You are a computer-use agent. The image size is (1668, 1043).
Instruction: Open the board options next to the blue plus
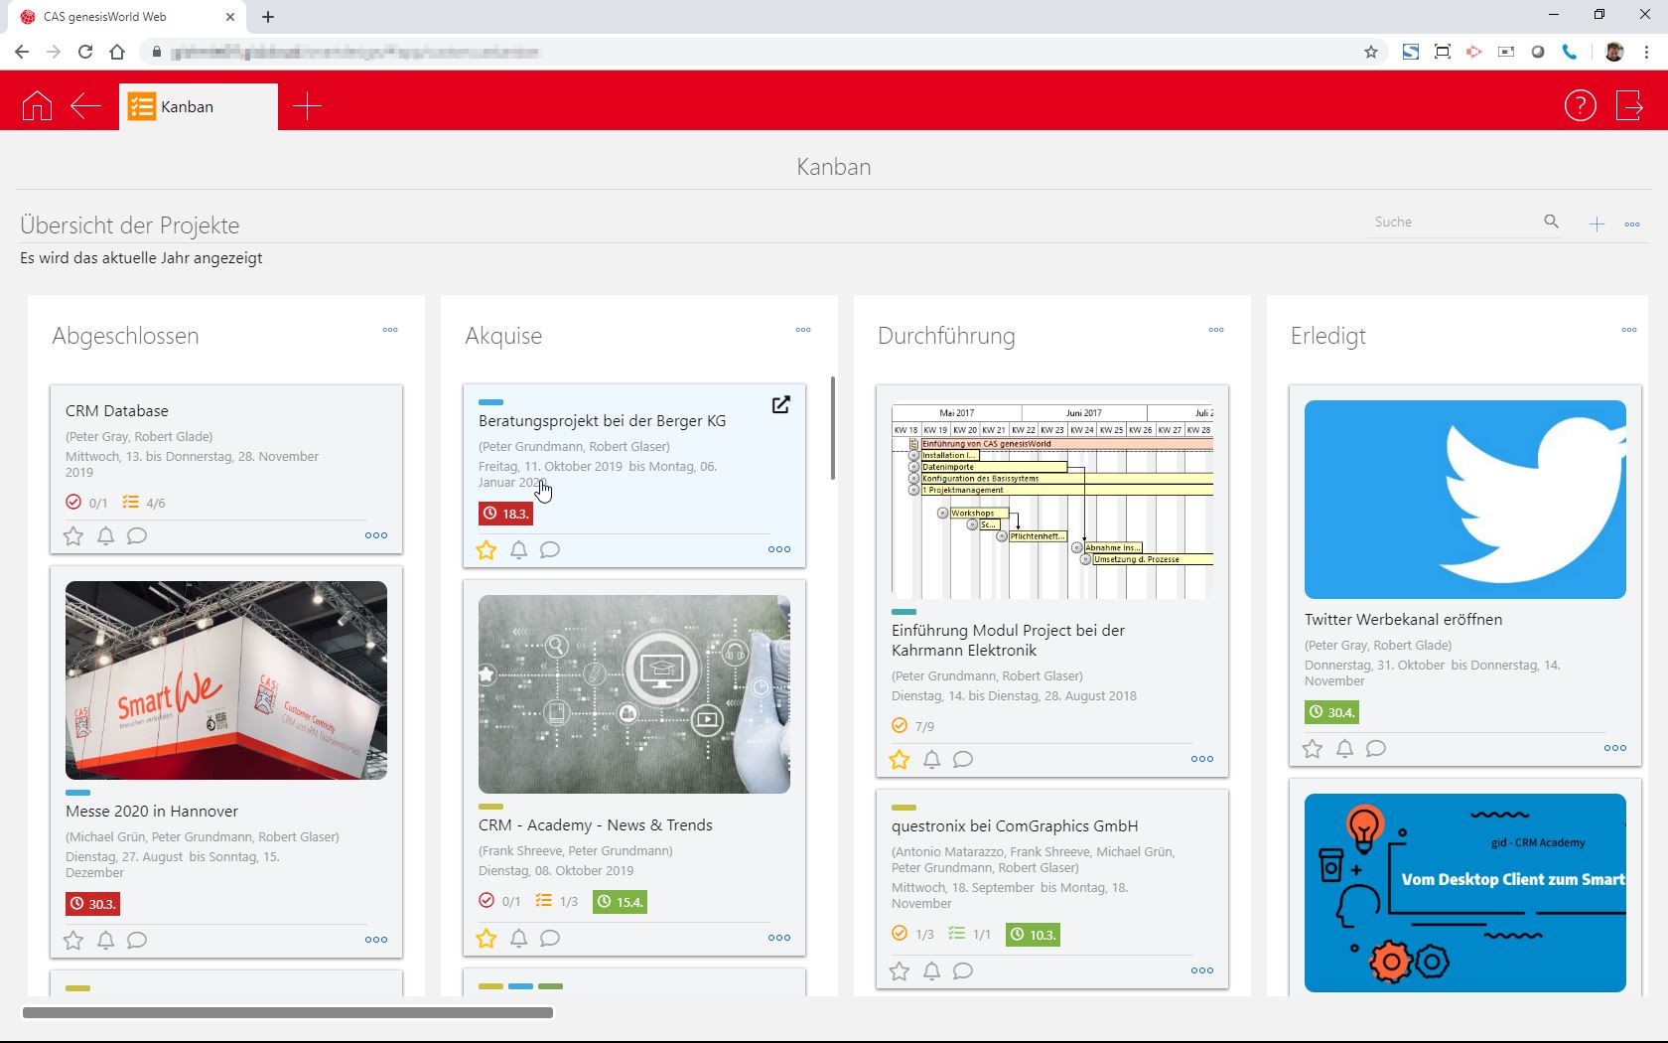(x=1632, y=224)
